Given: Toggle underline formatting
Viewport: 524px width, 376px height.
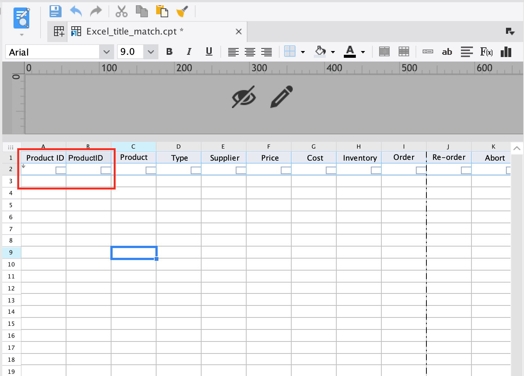Looking at the screenshot, I should (209, 51).
